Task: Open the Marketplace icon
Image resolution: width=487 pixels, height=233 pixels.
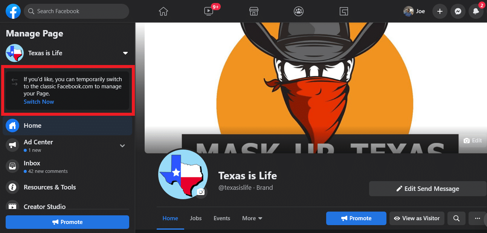Action: tap(253, 11)
